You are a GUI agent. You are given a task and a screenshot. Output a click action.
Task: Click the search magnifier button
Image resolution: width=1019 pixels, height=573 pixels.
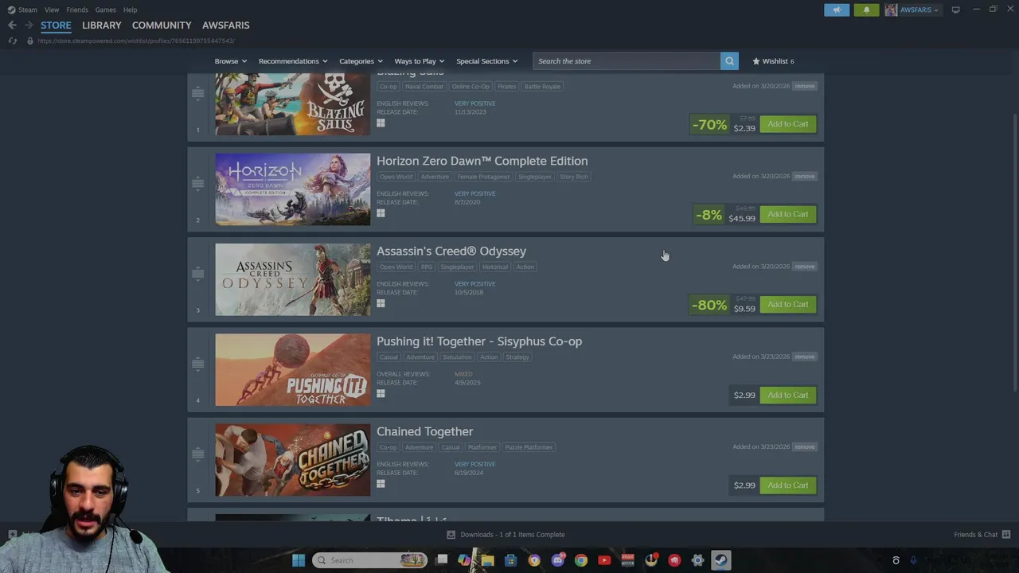[x=729, y=61]
